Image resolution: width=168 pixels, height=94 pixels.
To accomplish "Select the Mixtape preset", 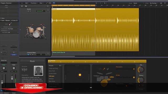I will (x=51, y=79).
